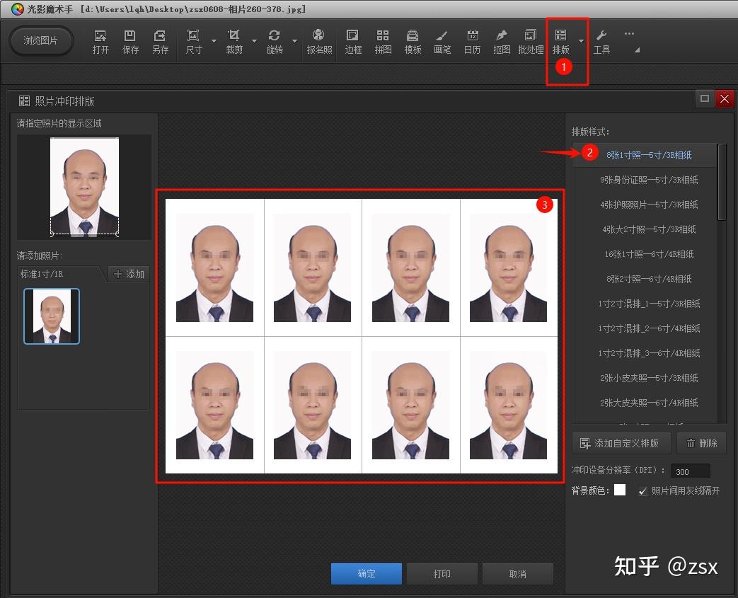Screen dimensions: 738x598
Task: Select the 旋转 rotate tool
Action: tap(275, 42)
